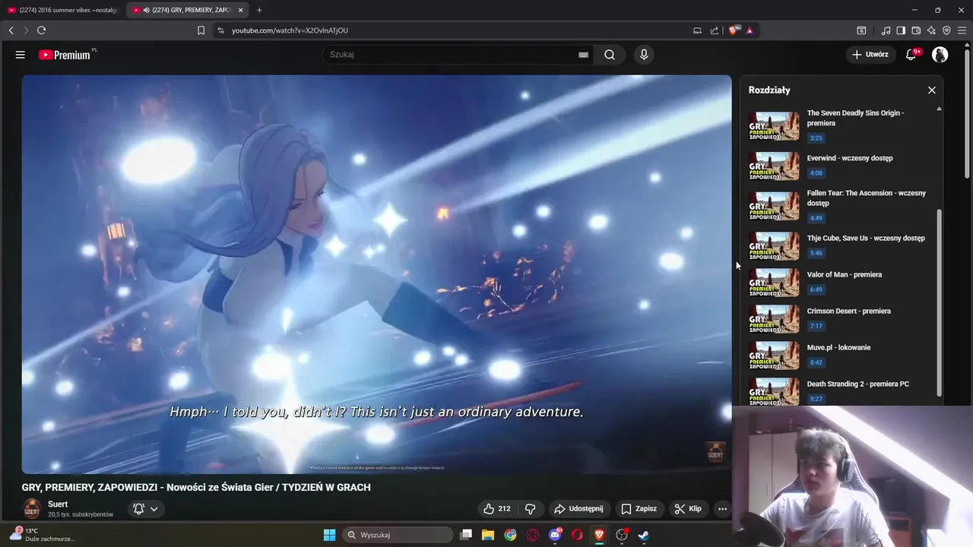
Task: Open the account avatar menu
Action: coord(940,55)
